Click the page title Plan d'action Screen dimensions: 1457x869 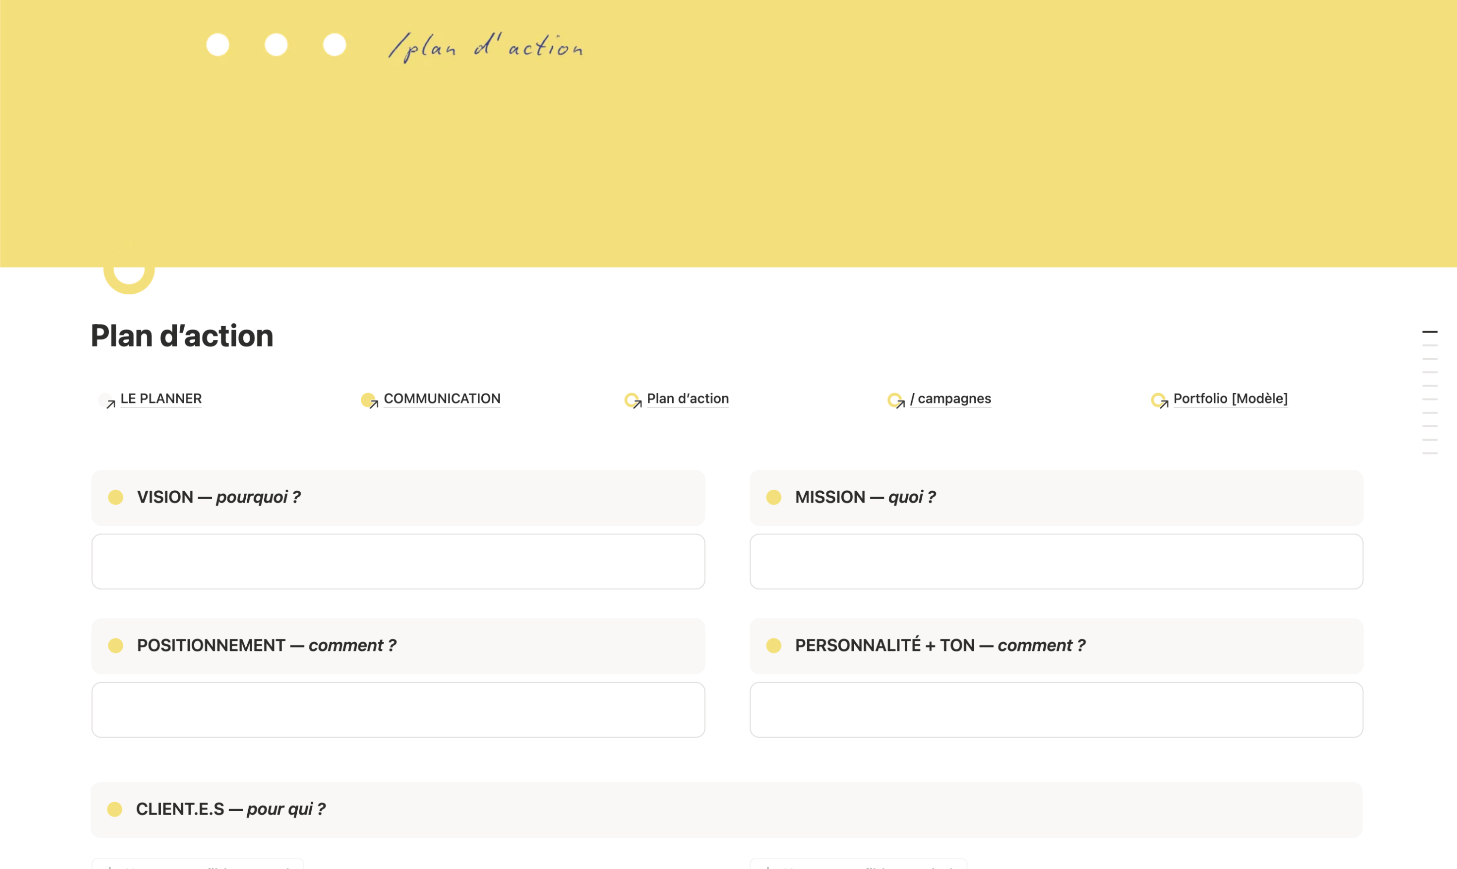pyautogui.click(x=182, y=335)
